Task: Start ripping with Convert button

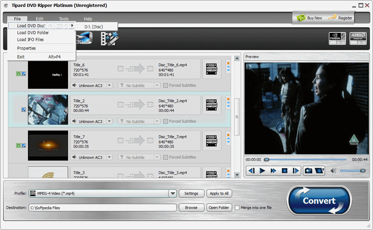Action: 319,201
